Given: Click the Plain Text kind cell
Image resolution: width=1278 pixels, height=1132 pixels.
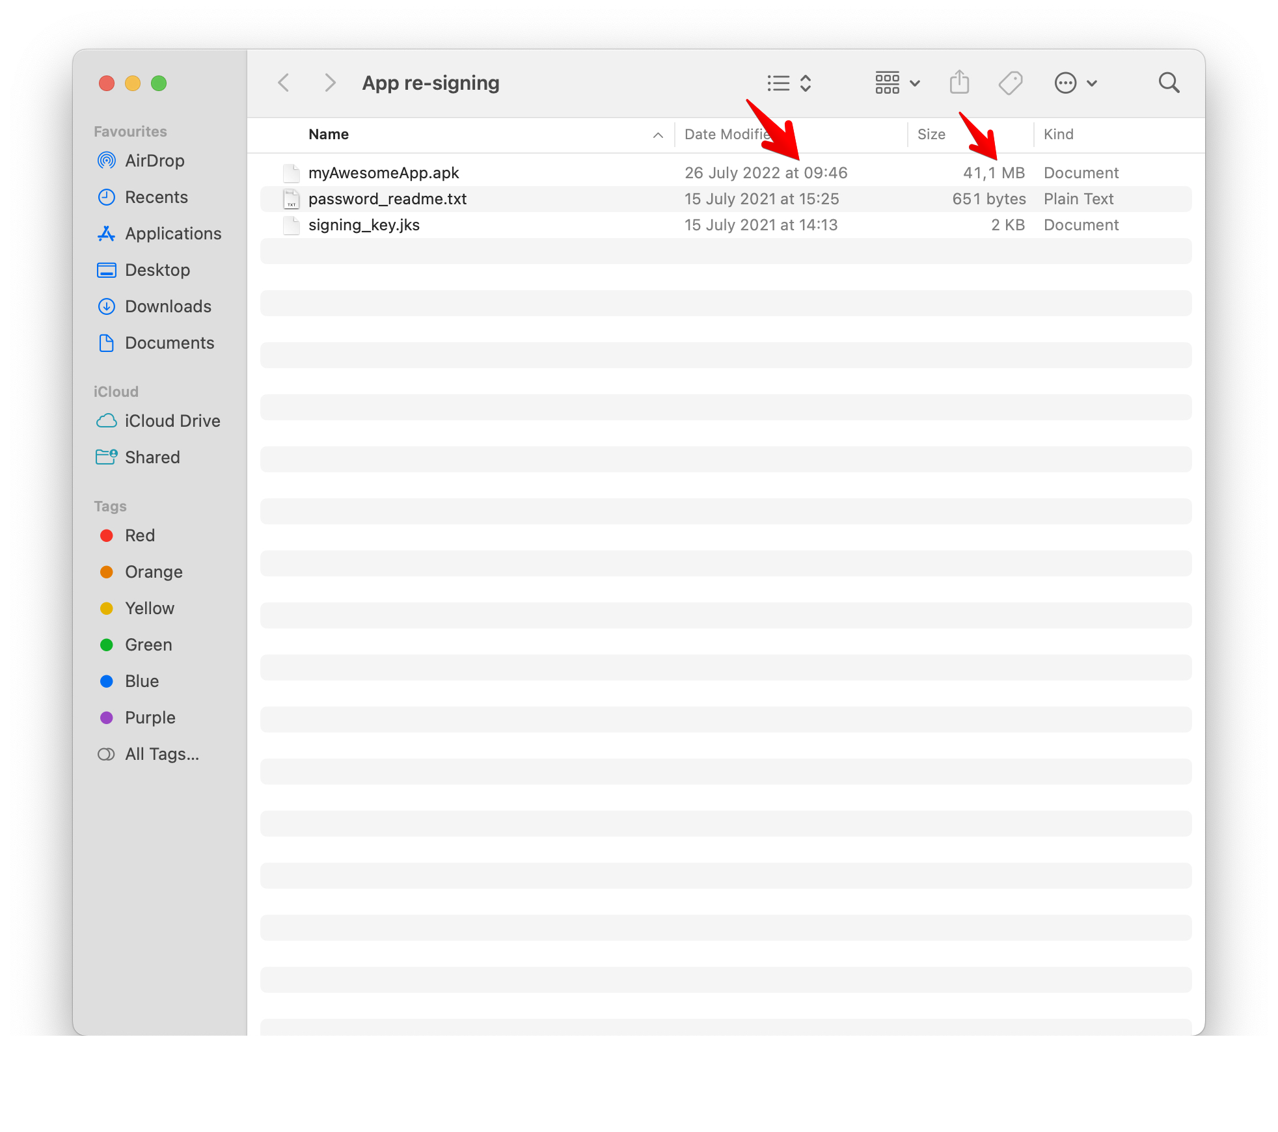Looking at the screenshot, I should point(1079,199).
